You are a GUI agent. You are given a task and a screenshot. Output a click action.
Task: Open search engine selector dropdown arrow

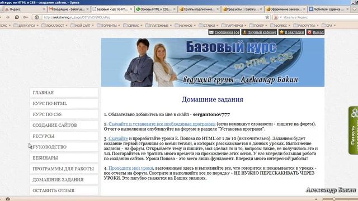click(281, 17)
